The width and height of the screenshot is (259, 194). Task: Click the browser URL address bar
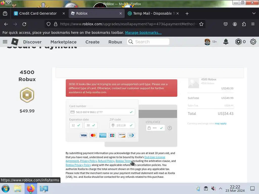[125, 24]
